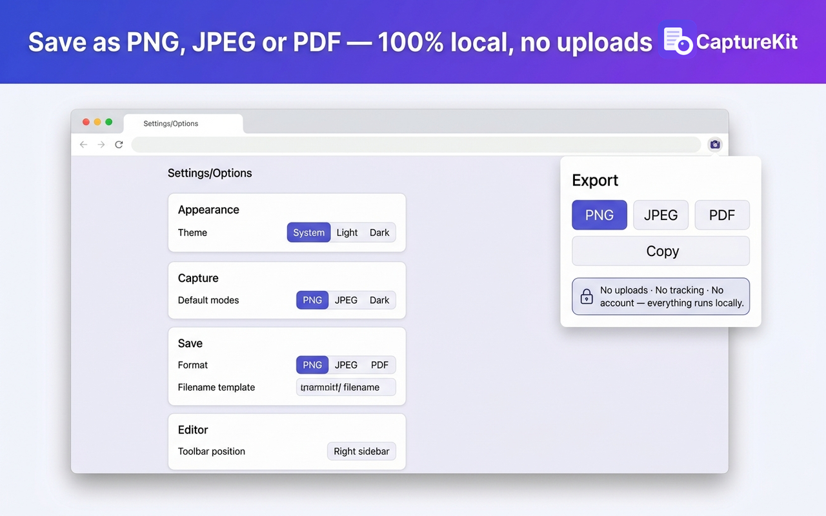This screenshot has height=516, width=826.
Task: Select JPEG as the Save Format
Action: (346, 365)
